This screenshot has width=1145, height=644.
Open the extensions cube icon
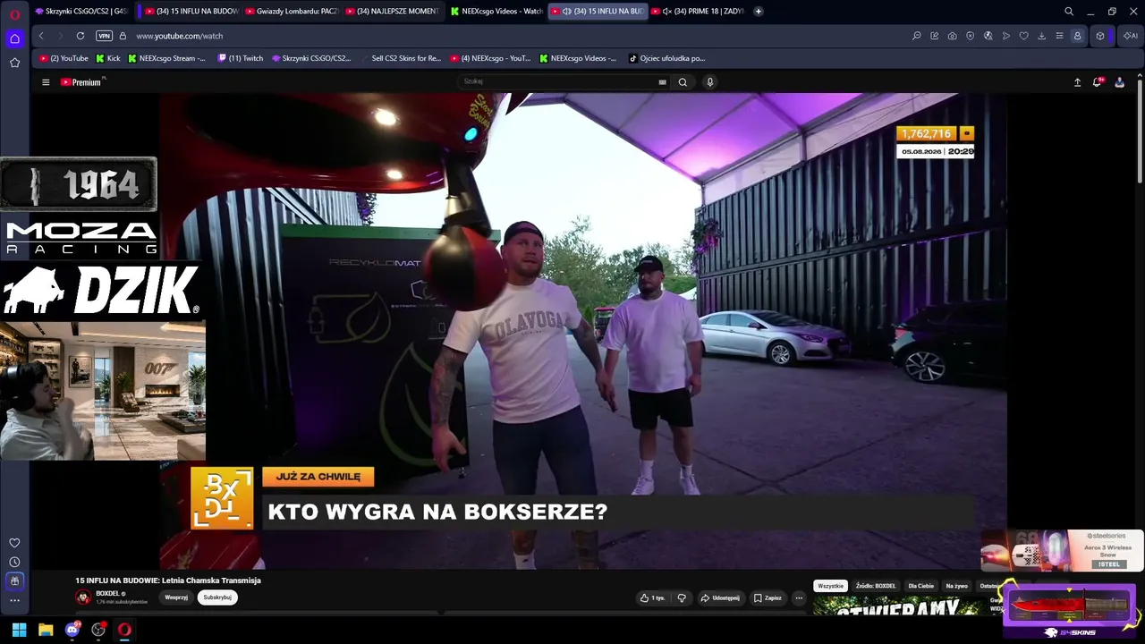1100,36
